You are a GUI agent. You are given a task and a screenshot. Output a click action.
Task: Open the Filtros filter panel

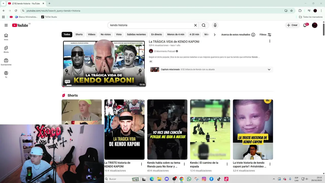coord(265,35)
